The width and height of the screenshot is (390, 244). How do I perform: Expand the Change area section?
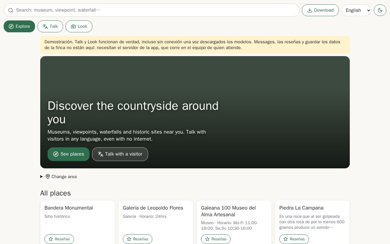[58, 177]
